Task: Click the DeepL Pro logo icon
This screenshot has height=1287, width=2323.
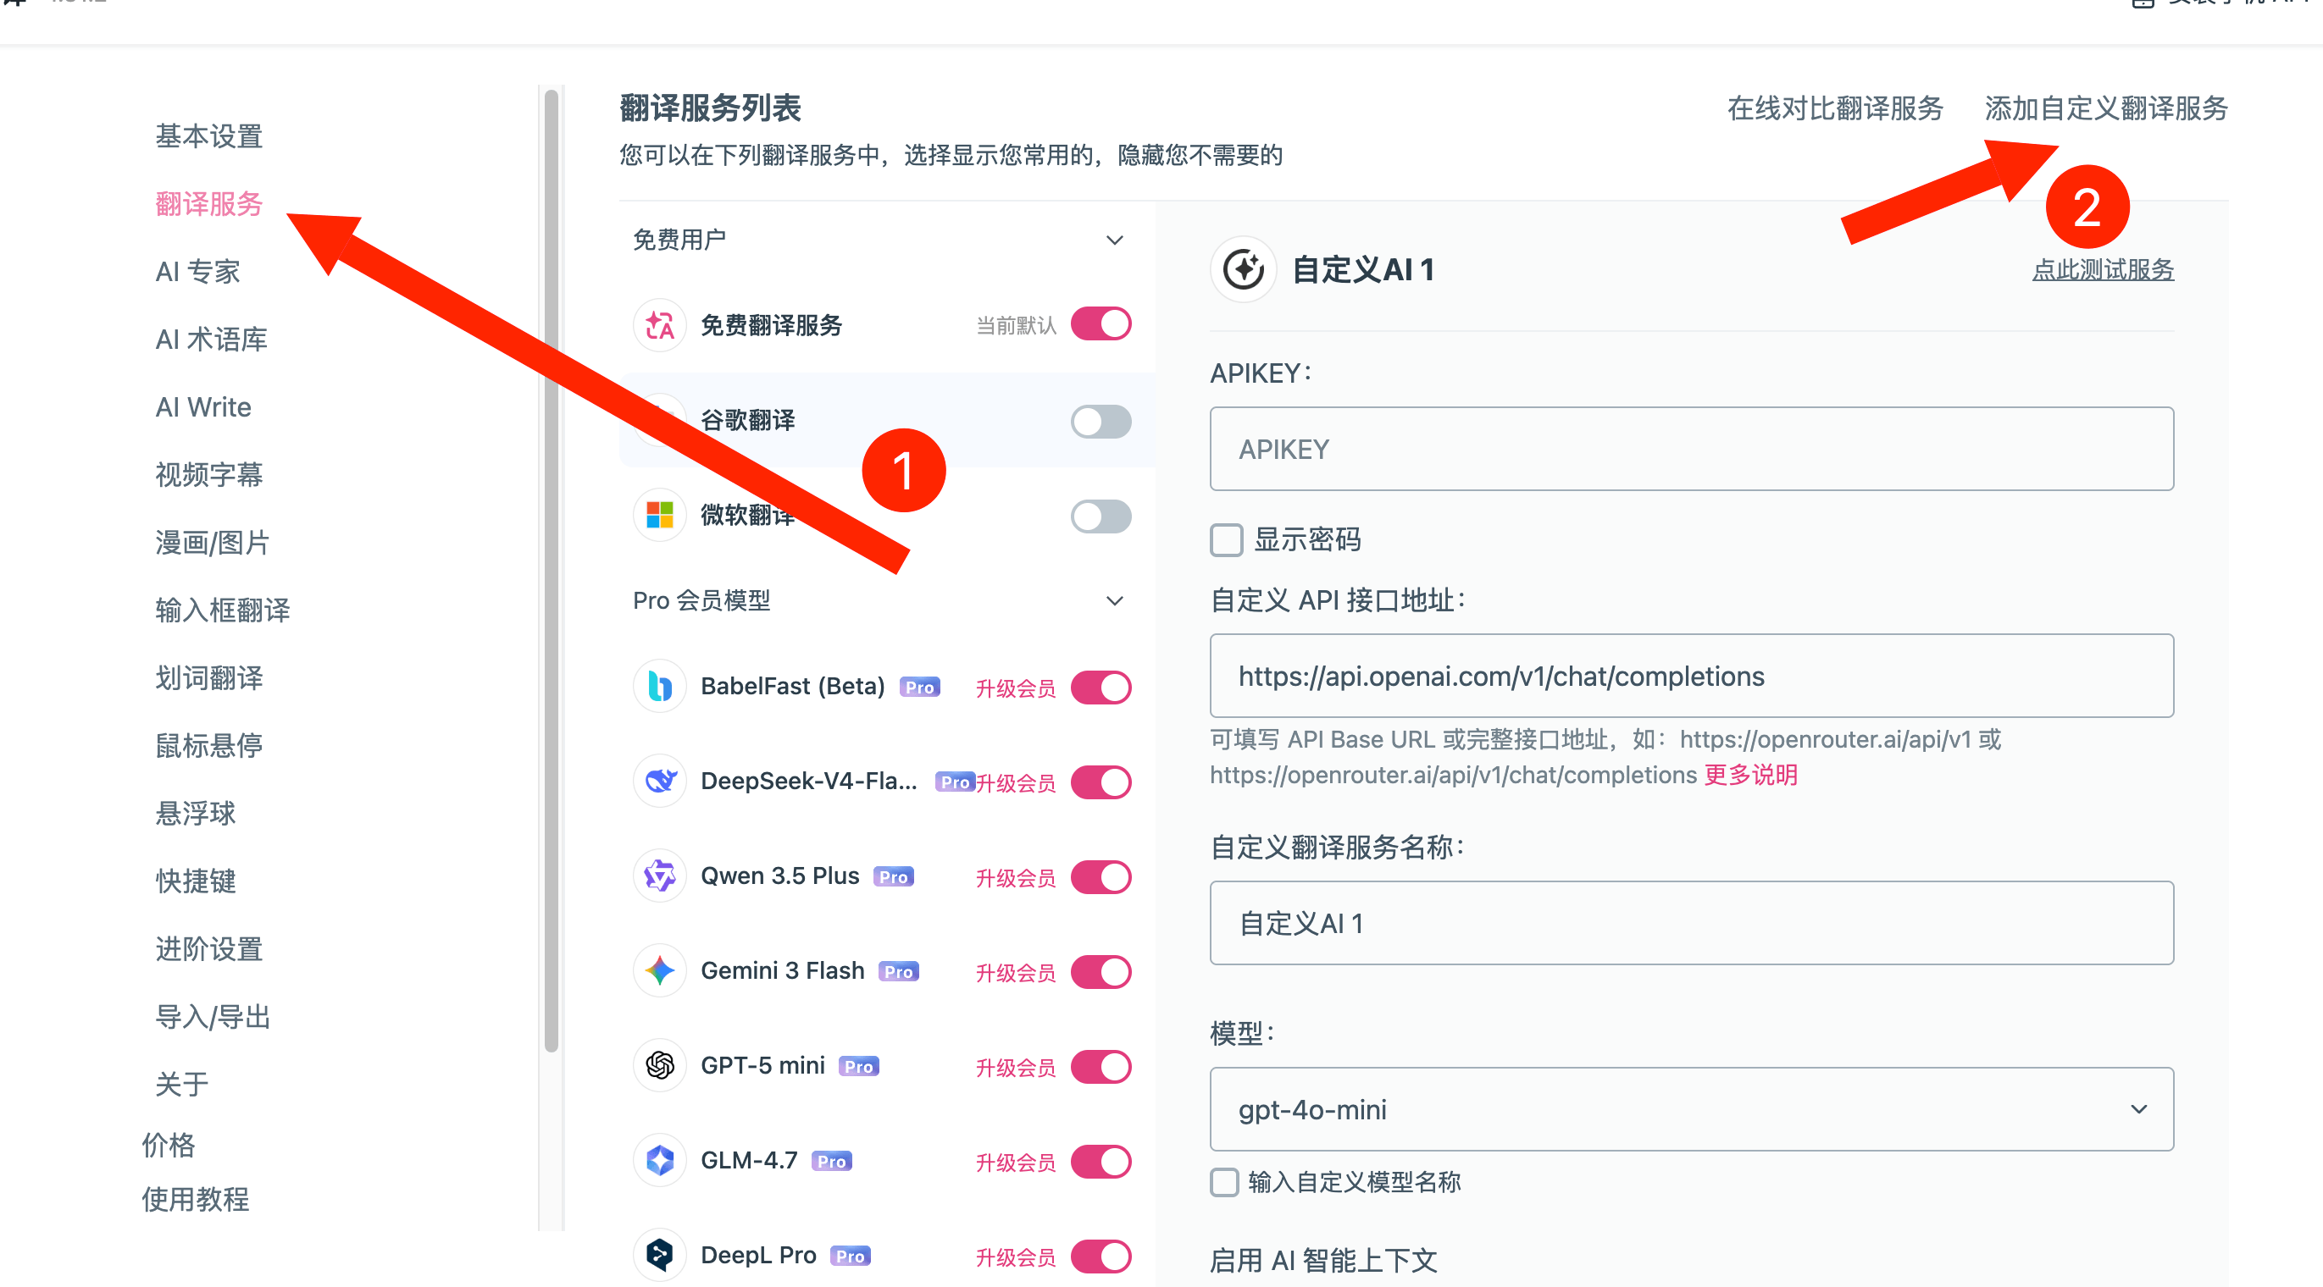Action: [x=659, y=1256]
